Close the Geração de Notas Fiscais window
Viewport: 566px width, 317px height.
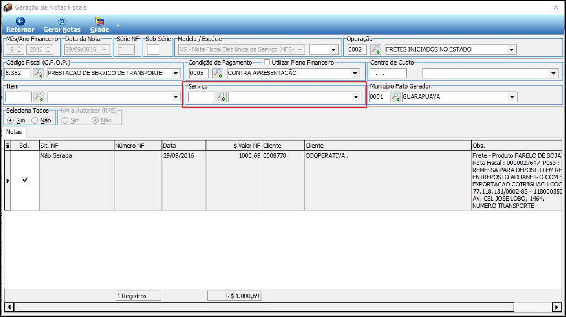click(x=556, y=7)
